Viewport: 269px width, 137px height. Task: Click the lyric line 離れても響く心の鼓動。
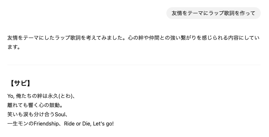pyautogui.click(x=35, y=105)
